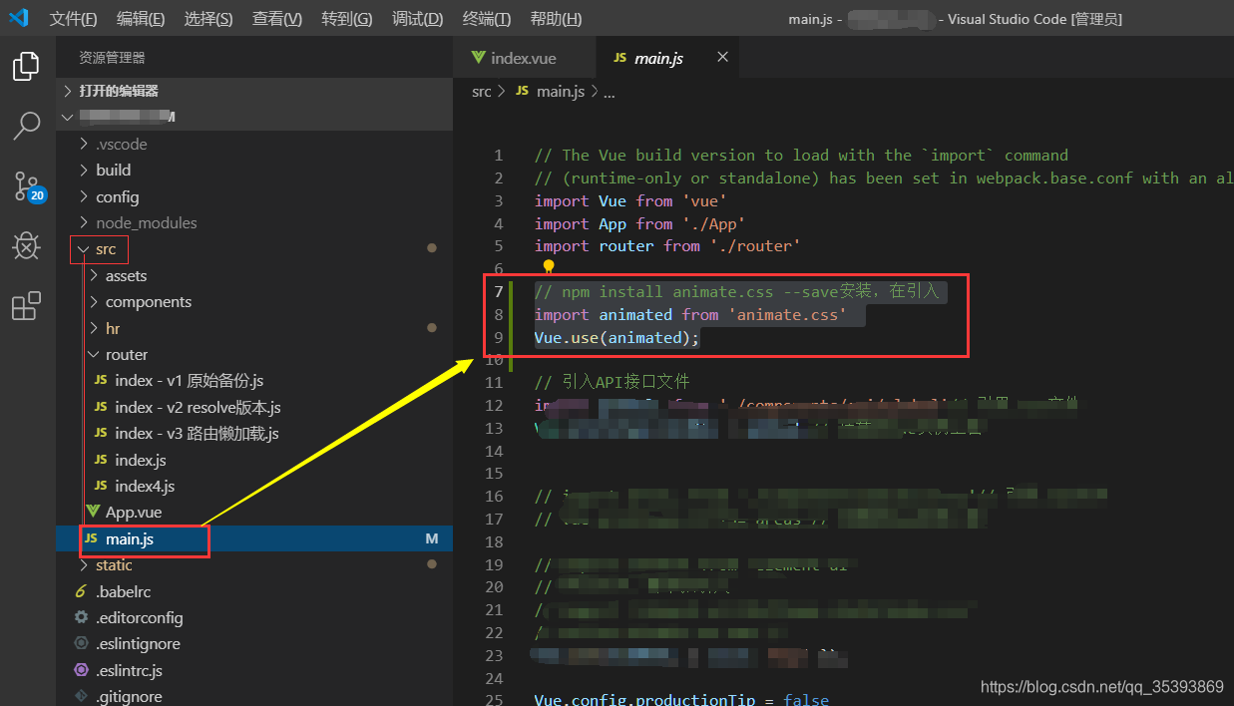
Task: Click the Vue icon beside App.vue
Action: pyautogui.click(x=91, y=512)
